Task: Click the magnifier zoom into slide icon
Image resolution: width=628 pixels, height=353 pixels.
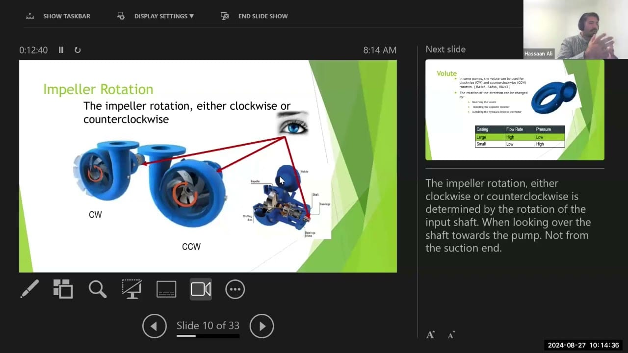Action: tap(98, 289)
